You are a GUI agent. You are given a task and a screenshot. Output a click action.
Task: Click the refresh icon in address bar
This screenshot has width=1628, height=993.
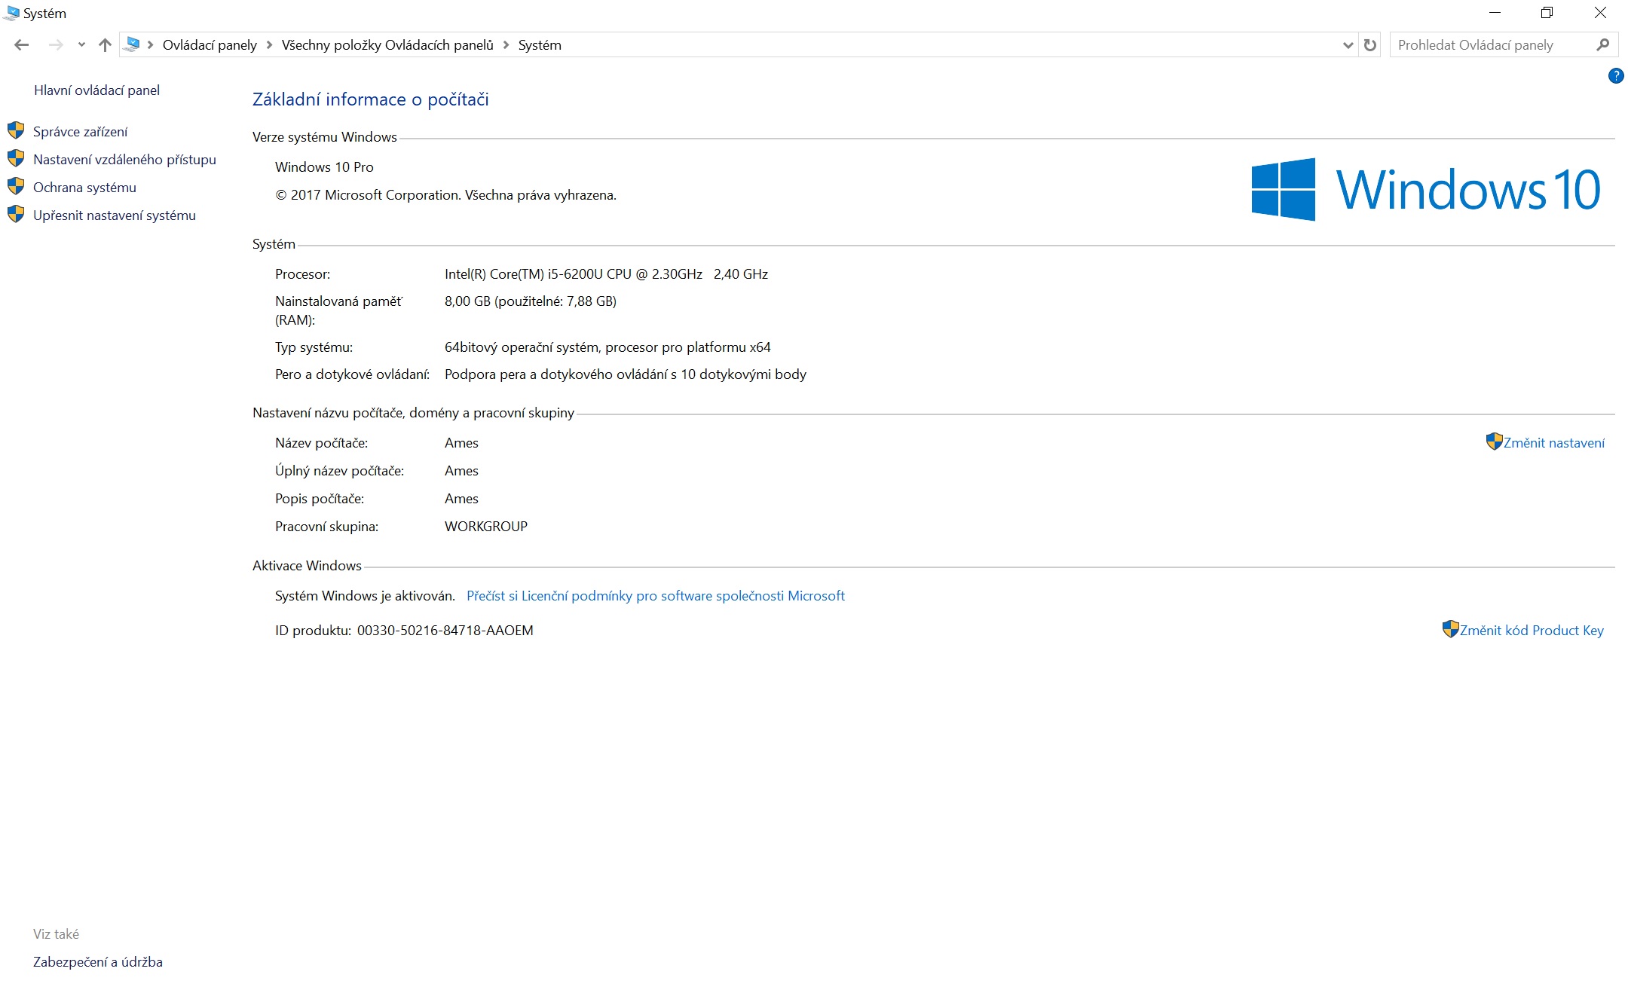click(x=1370, y=45)
